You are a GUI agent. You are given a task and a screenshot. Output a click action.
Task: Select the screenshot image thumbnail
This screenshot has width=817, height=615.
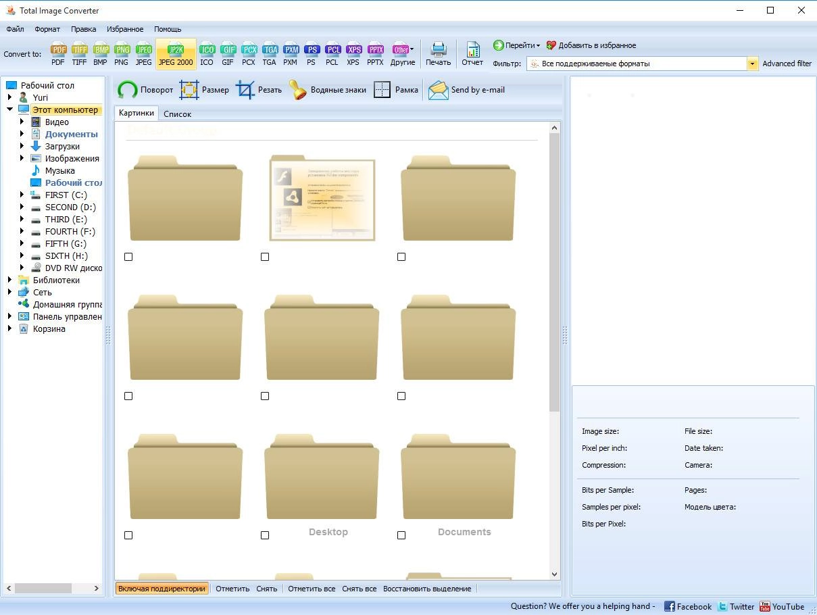coord(322,197)
